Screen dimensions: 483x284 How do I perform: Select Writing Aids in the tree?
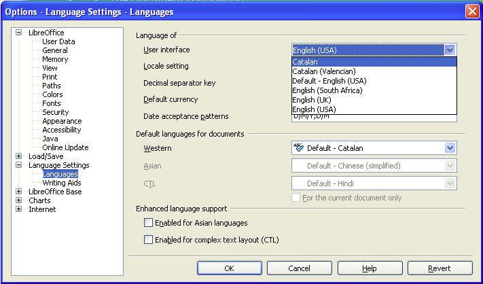click(62, 183)
